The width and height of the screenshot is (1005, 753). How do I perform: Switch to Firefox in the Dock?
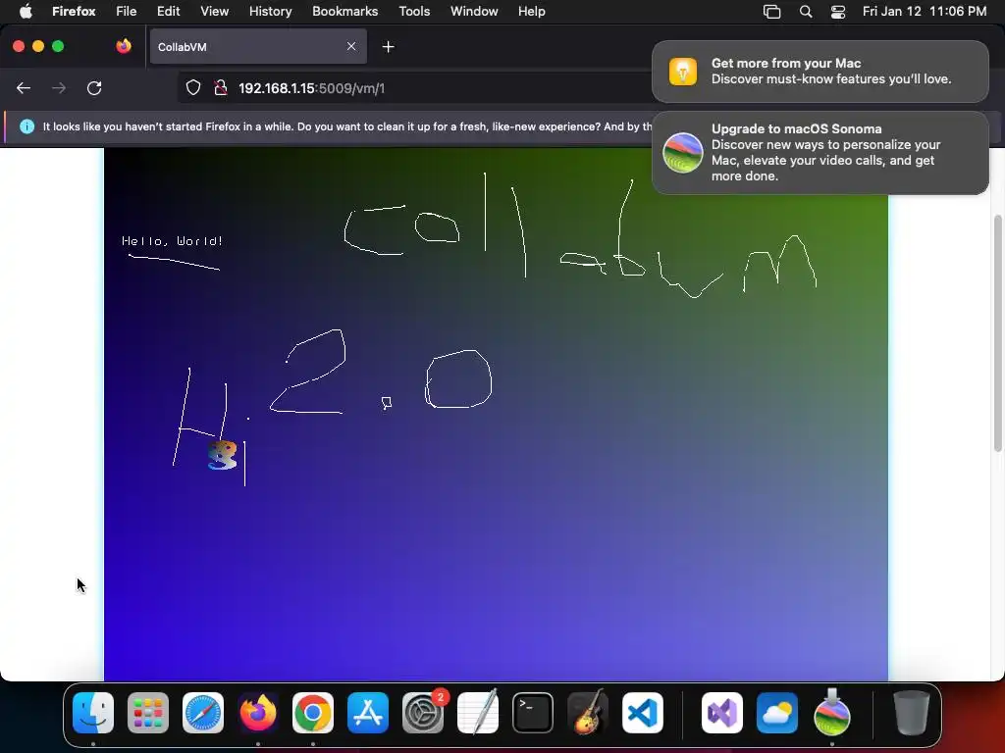click(258, 713)
